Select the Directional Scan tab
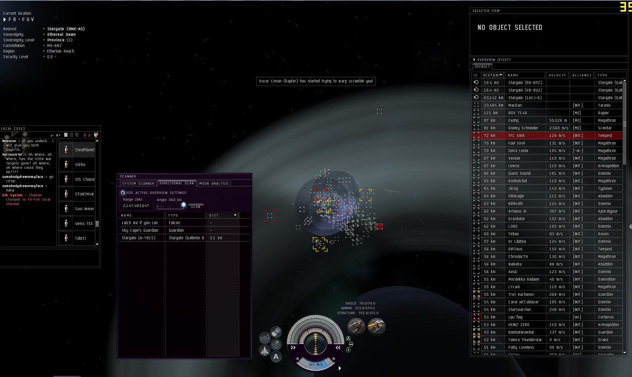The image size is (632, 377). coord(177,183)
